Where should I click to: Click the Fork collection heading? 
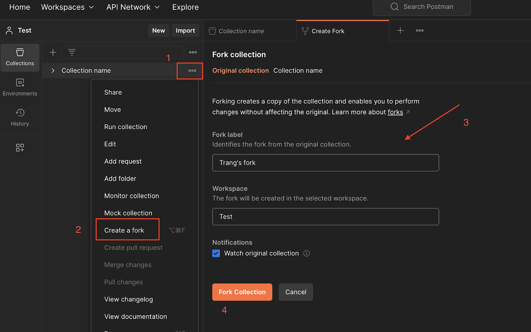[239, 55]
